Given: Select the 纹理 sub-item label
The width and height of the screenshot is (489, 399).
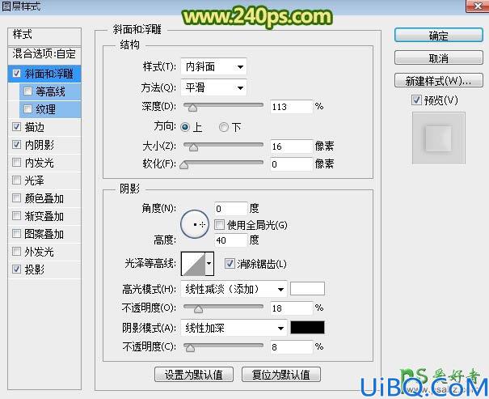Looking at the screenshot, I should pyautogui.click(x=45, y=109).
